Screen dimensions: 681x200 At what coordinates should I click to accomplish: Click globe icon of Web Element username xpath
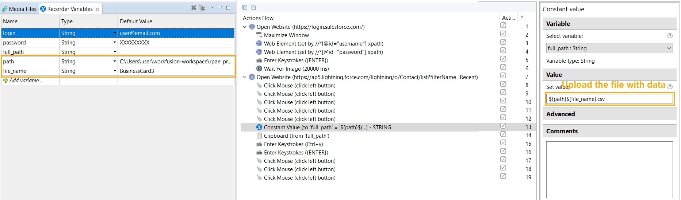point(259,43)
